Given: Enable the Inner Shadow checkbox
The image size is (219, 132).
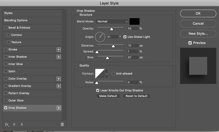Looking at the screenshot, I should 6,57.
